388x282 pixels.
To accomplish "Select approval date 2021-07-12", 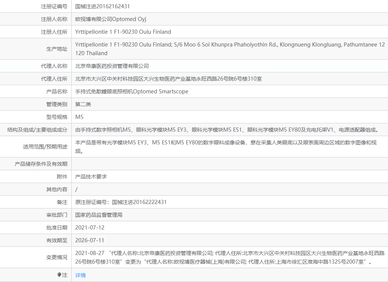I will tap(90, 228).
